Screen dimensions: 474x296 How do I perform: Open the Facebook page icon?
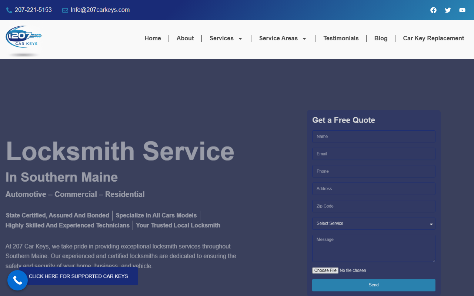click(433, 10)
